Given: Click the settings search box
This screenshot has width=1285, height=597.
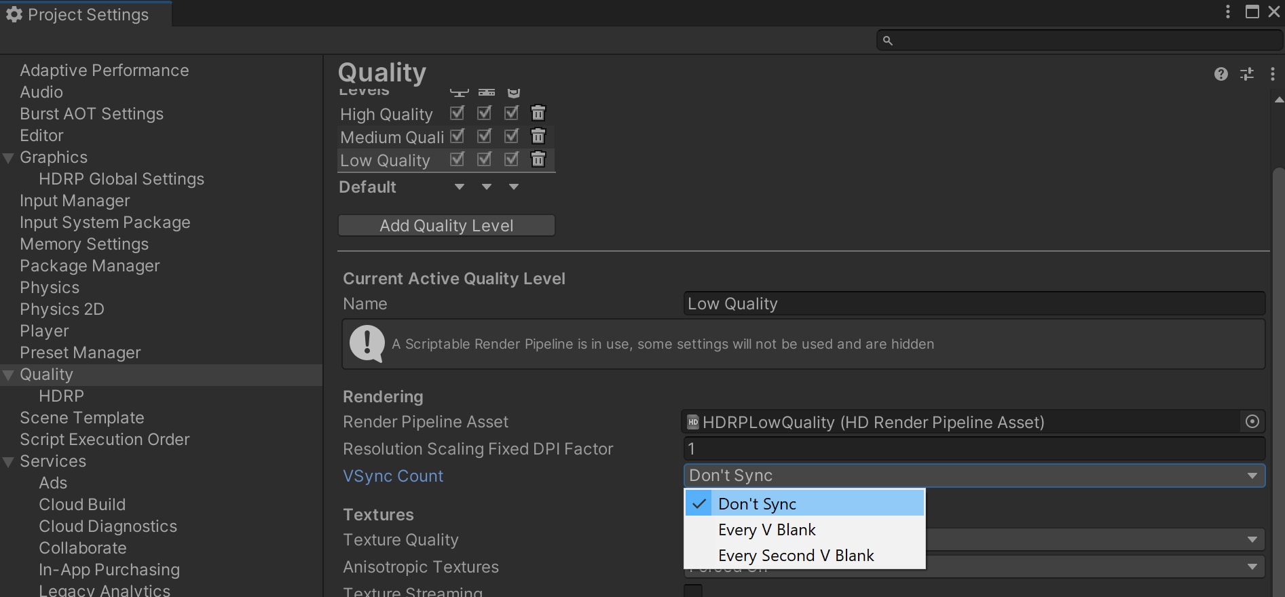Looking at the screenshot, I should coord(1079,41).
